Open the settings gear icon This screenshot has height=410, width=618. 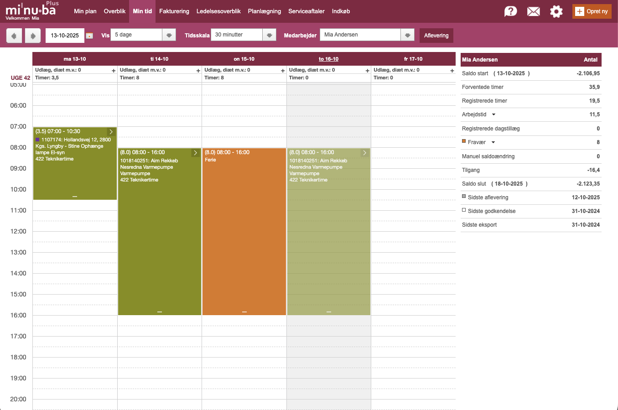pyautogui.click(x=556, y=11)
